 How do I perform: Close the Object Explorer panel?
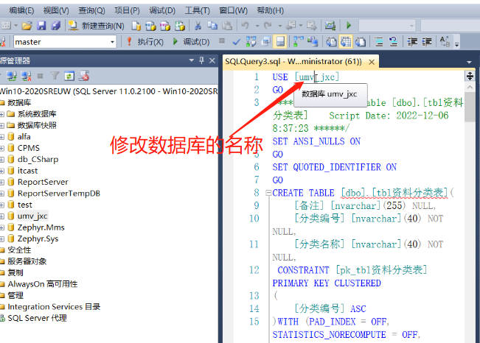coord(212,60)
